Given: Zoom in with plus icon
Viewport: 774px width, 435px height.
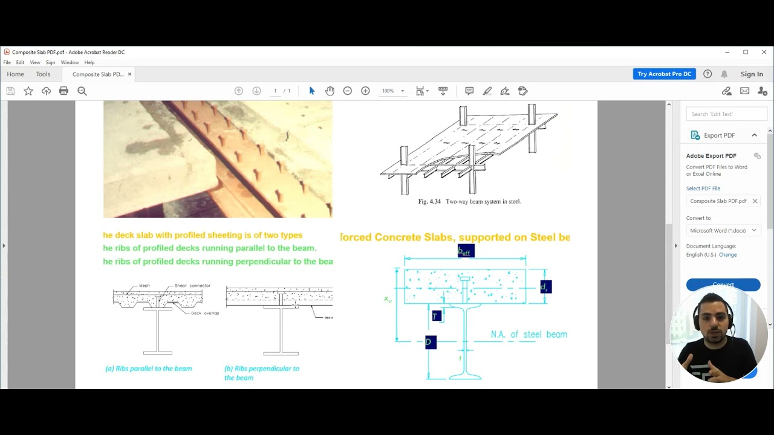Looking at the screenshot, I should (x=365, y=91).
